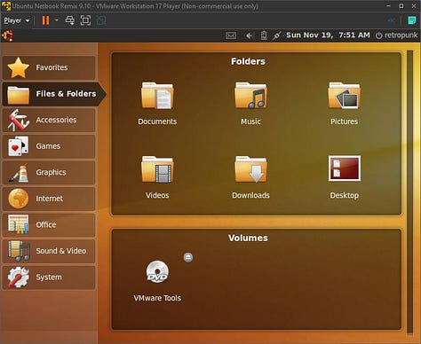Open the System category
Image resolution: width=421 pixels, height=344 pixels.
click(x=49, y=278)
